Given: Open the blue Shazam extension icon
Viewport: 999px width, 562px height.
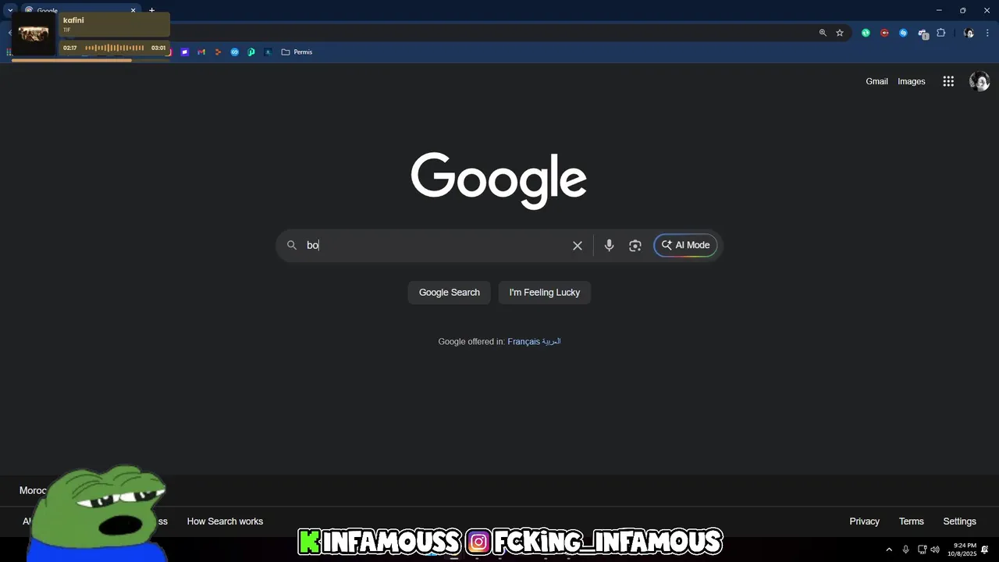Looking at the screenshot, I should (903, 33).
